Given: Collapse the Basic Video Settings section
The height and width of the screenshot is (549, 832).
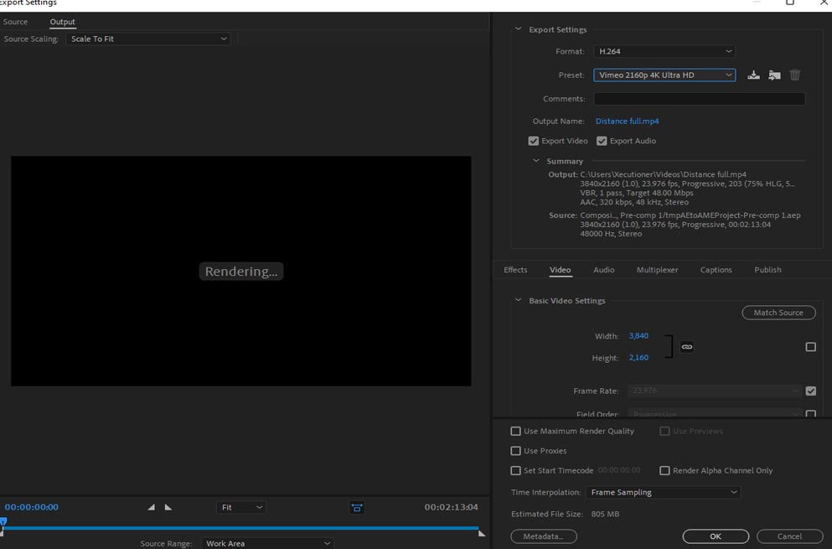Looking at the screenshot, I should coord(518,301).
